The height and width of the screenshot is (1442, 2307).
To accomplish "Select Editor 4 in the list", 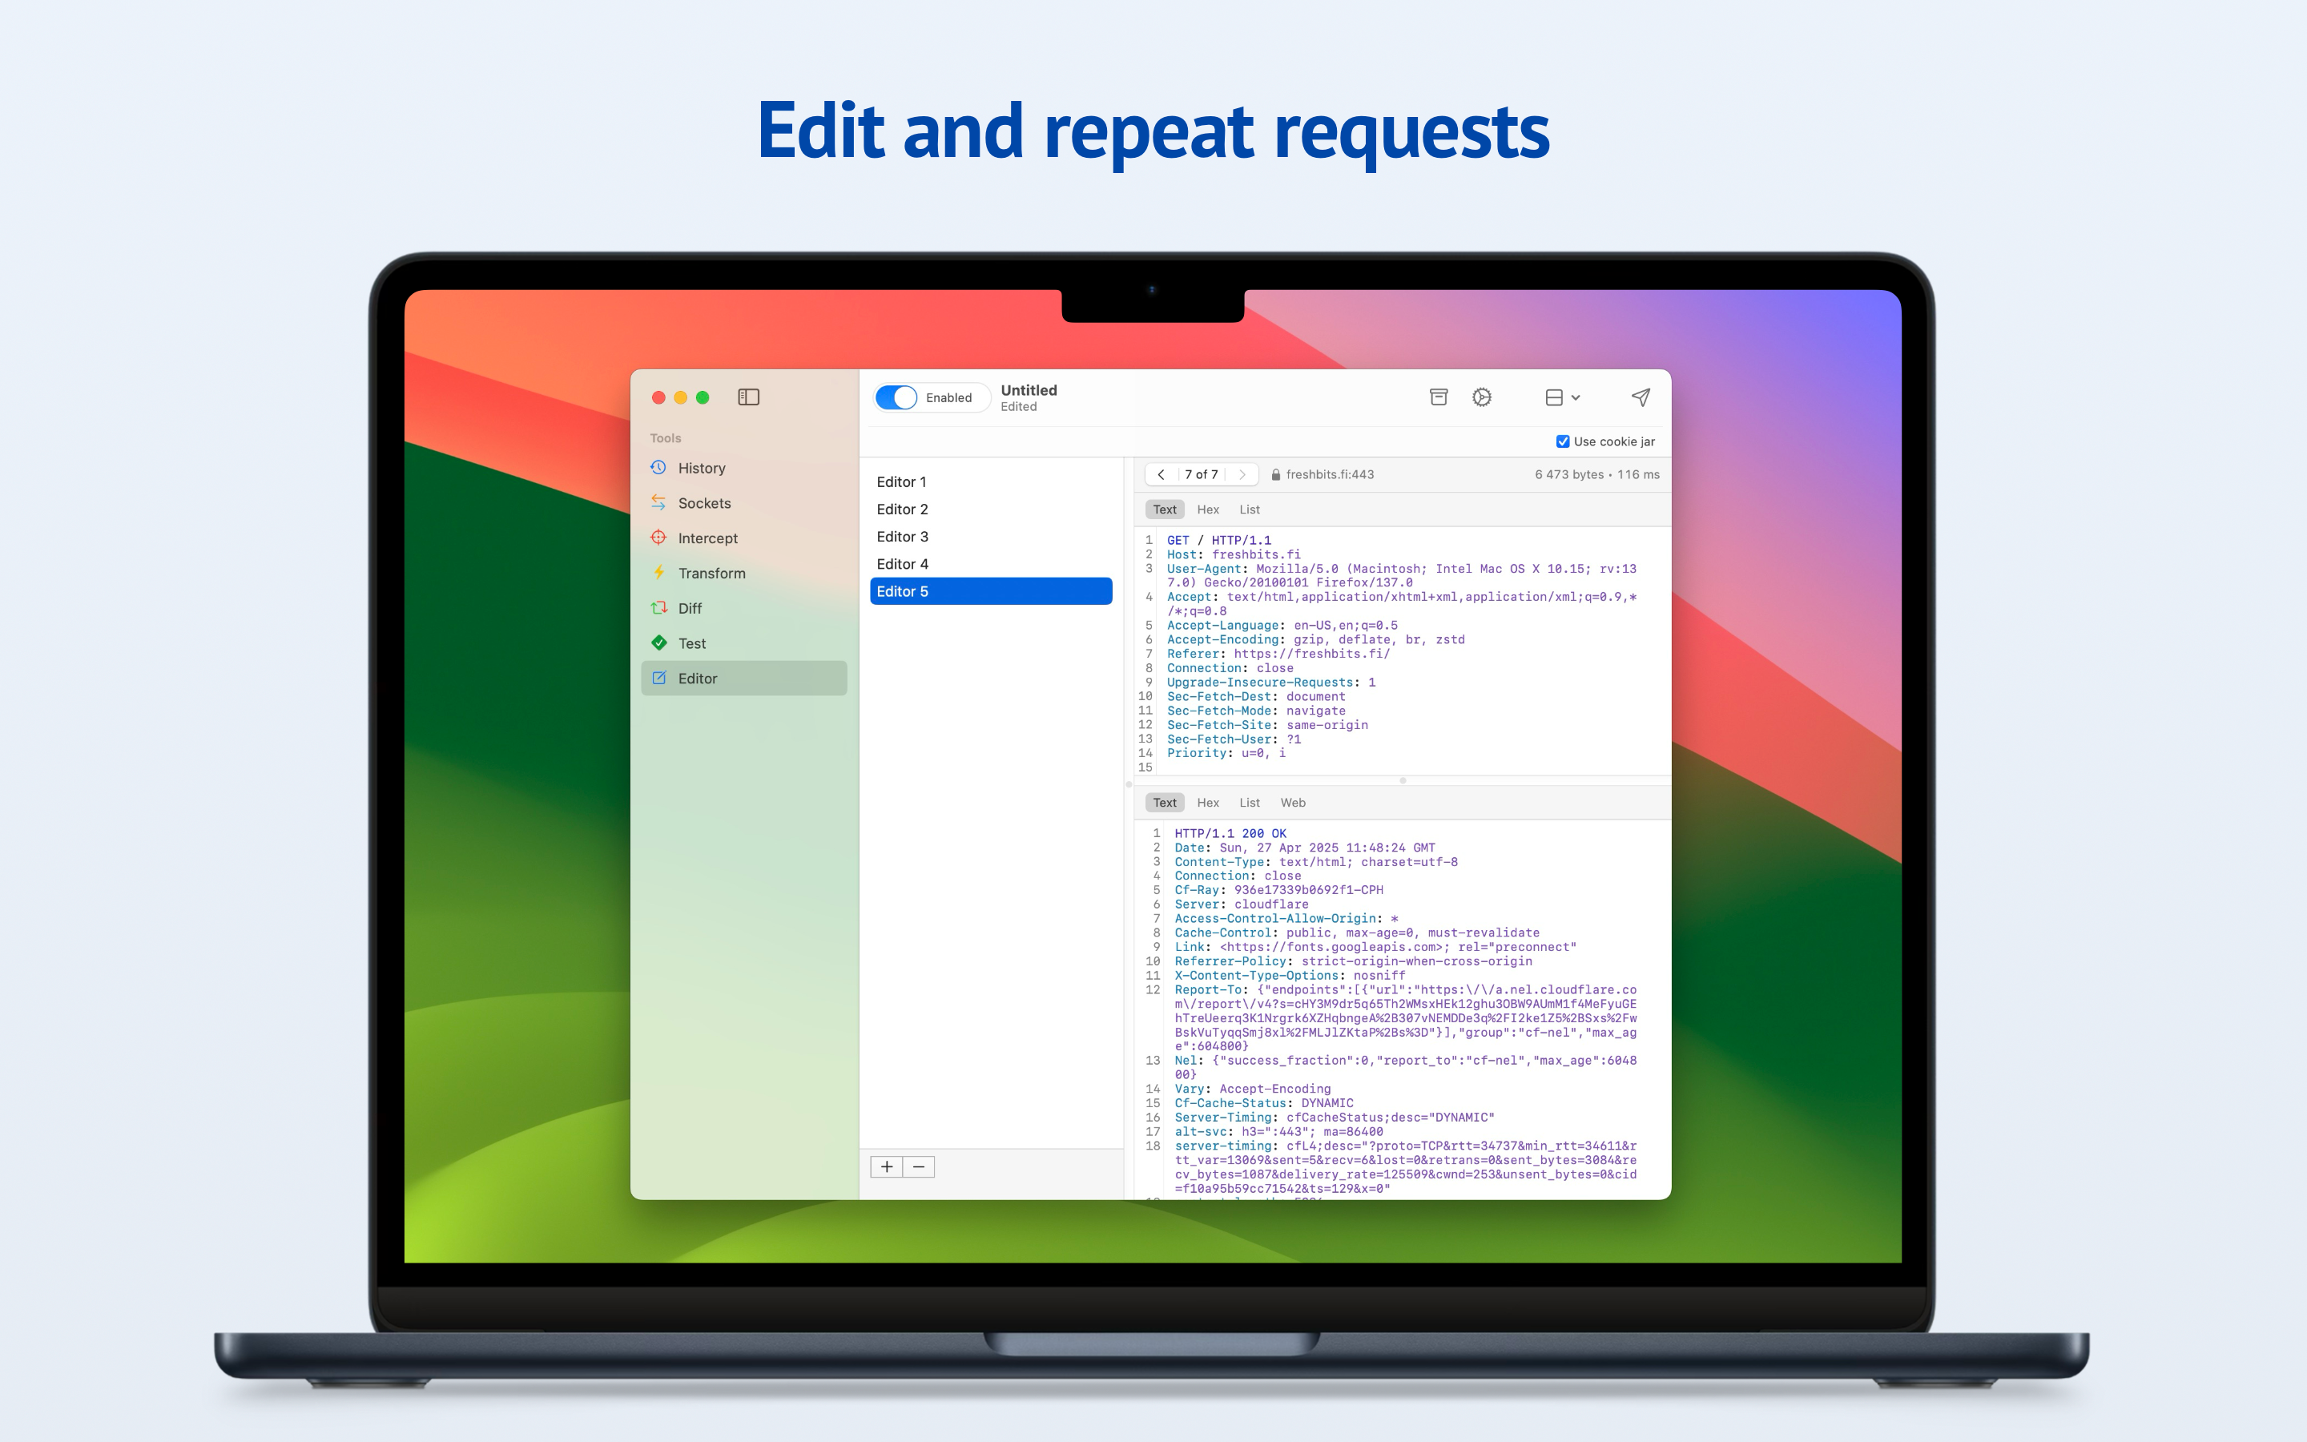I will pos(990,564).
